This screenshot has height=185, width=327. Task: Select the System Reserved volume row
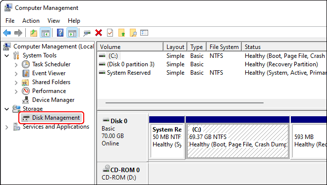coord(212,73)
